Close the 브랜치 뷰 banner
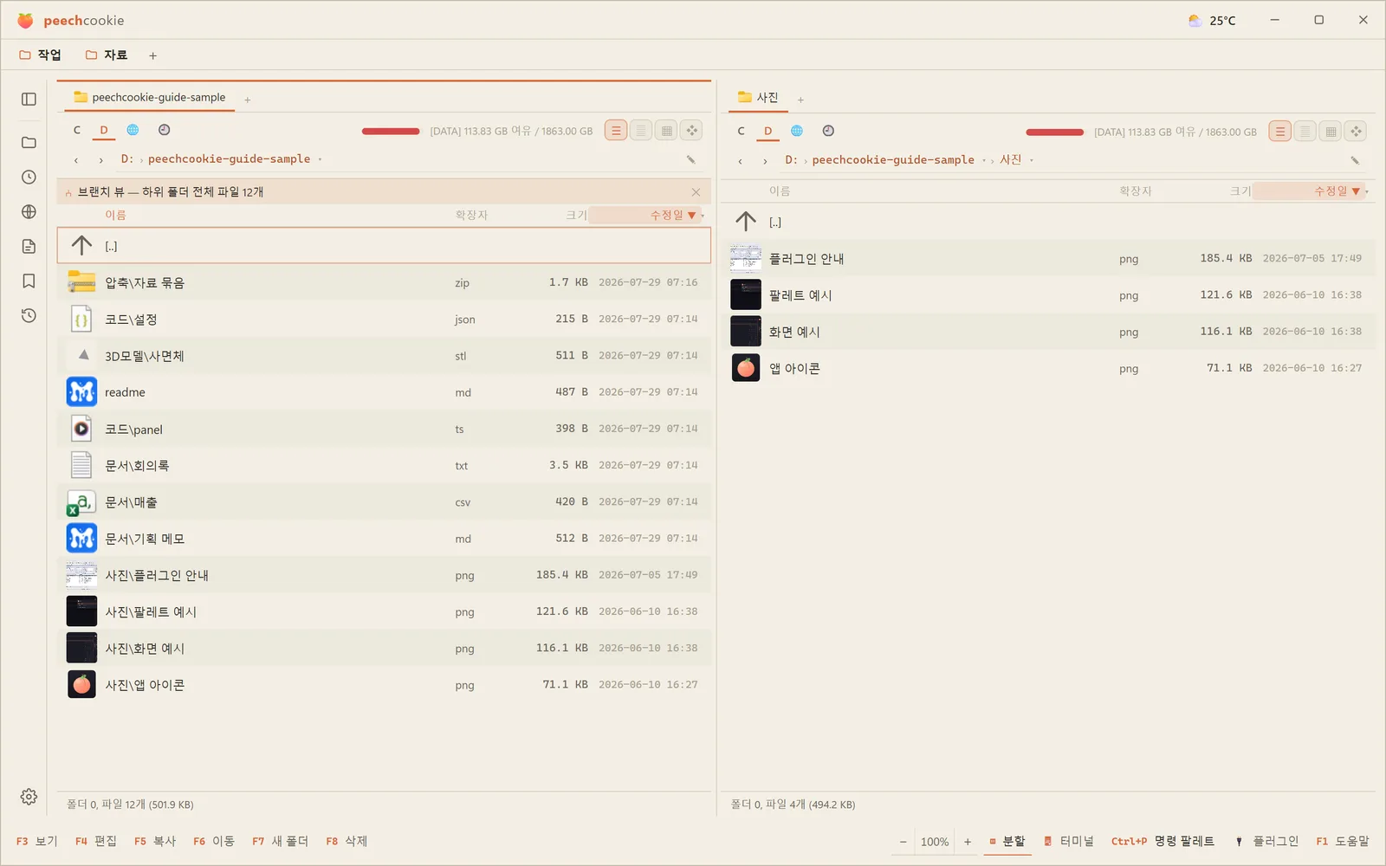The height and width of the screenshot is (866, 1386). [x=696, y=192]
